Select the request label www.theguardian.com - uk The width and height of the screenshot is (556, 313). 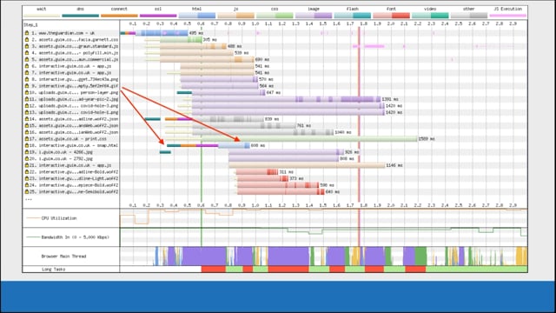click(67, 33)
